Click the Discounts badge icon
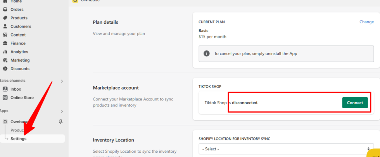This screenshot has width=380, height=157. pyautogui.click(x=5, y=69)
